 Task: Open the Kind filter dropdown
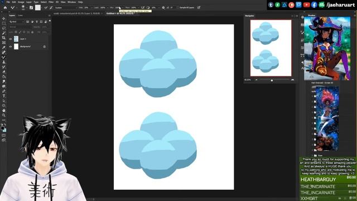coord(17,22)
